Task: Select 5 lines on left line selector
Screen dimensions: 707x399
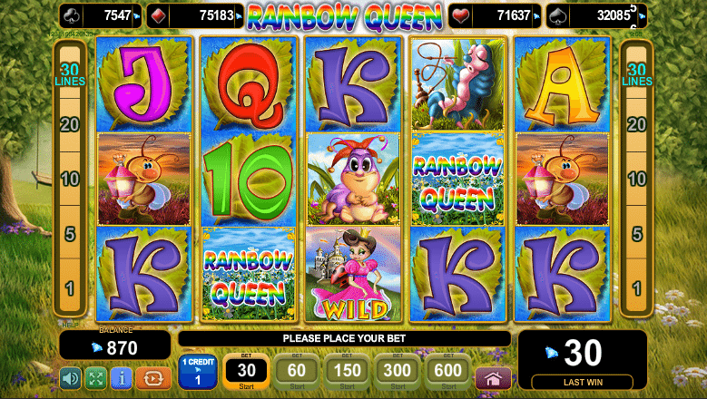Action: coord(70,234)
